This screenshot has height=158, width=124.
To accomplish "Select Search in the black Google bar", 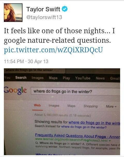I will coord(21,78).
